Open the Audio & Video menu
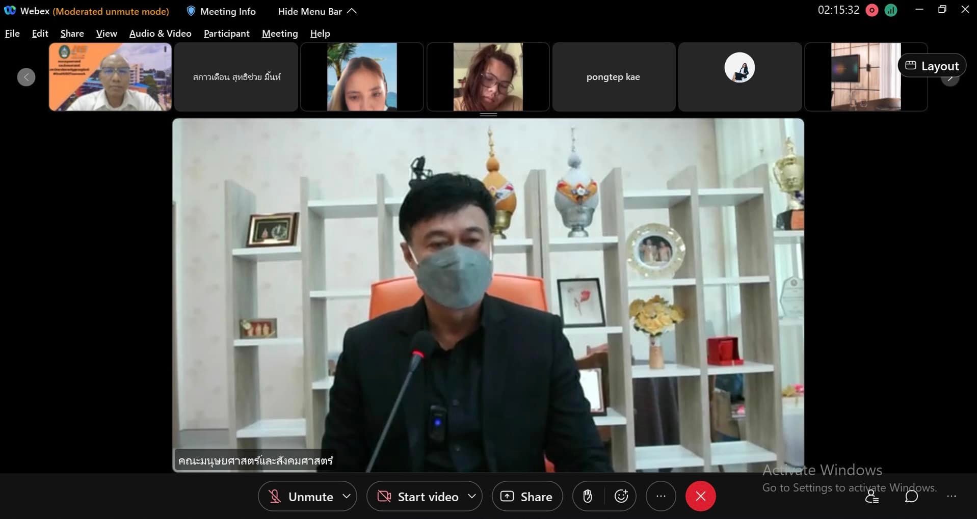This screenshot has width=977, height=519. pyautogui.click(x=160, y=34)
